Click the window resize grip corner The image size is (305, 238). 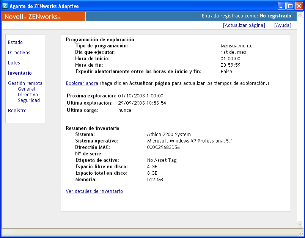click(301, 233)
